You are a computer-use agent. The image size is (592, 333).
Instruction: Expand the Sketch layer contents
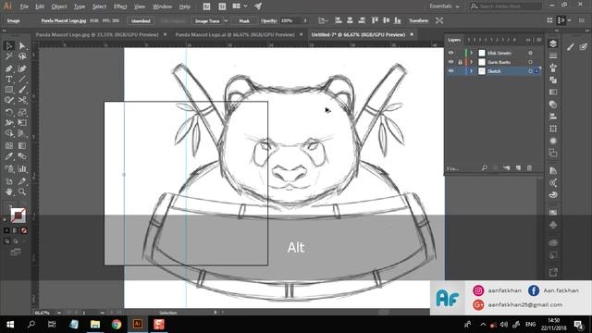(x=471, y=71)
